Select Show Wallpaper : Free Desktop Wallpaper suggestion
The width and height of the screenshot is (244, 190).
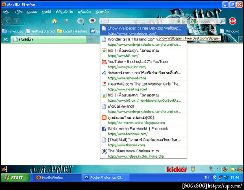(x=143, y=30)
